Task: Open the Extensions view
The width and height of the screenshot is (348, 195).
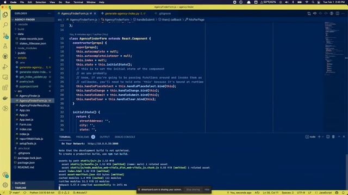Action: pos(5,87)
